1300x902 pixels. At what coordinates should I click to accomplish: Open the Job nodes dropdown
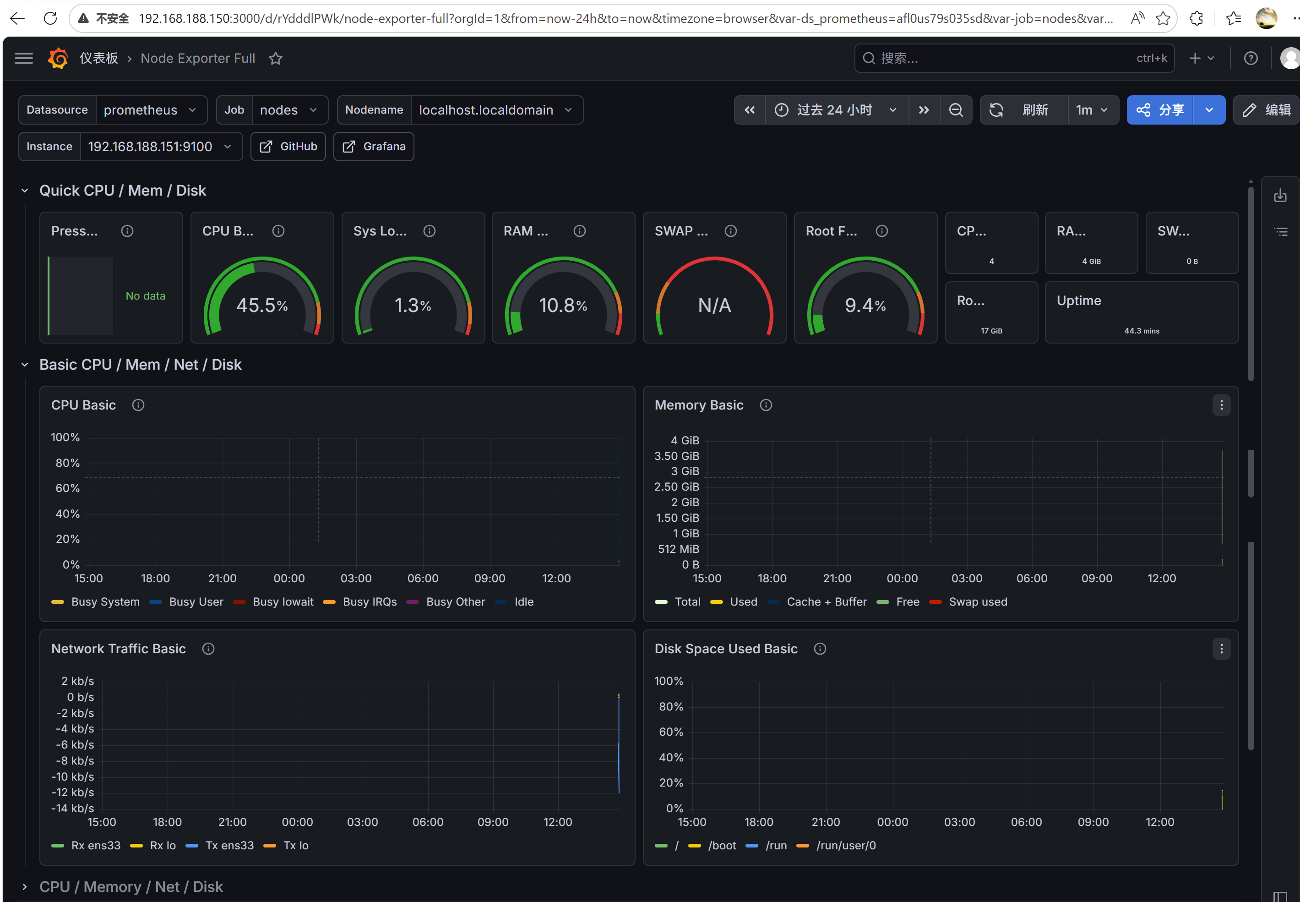[289, 109]
